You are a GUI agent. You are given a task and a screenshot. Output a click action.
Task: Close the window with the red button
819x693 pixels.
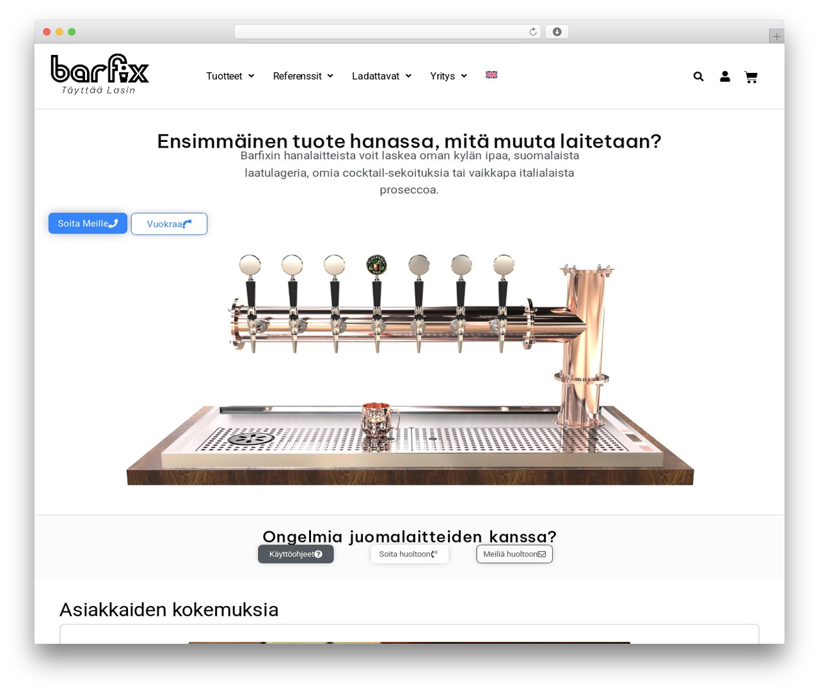tap(47, 32)
